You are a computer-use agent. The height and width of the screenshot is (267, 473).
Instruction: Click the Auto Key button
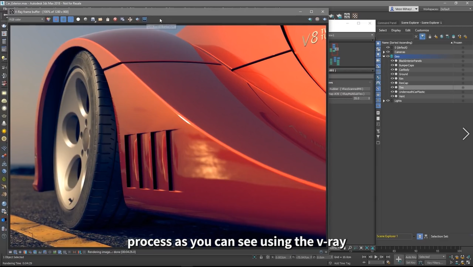(411, 257)
